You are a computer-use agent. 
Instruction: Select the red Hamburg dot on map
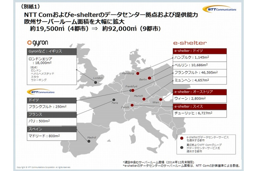pyautogui.click(x=138, y=73)
